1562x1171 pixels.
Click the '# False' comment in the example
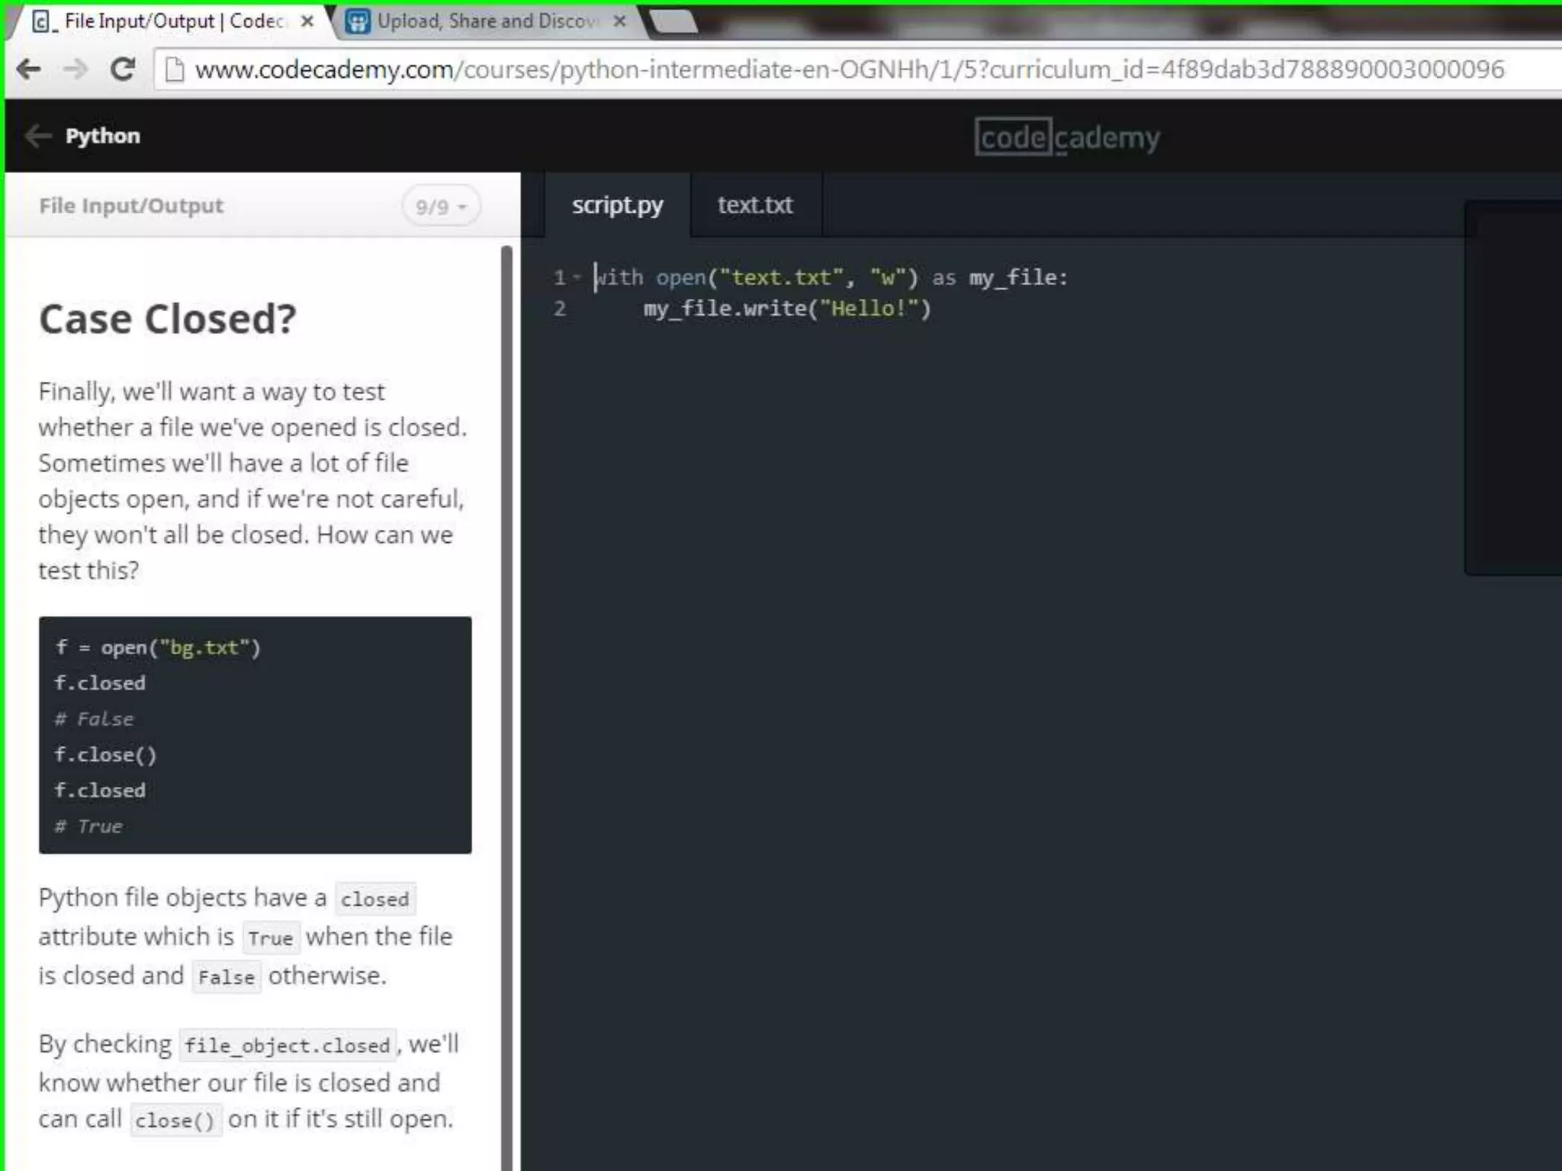[94, 719]
